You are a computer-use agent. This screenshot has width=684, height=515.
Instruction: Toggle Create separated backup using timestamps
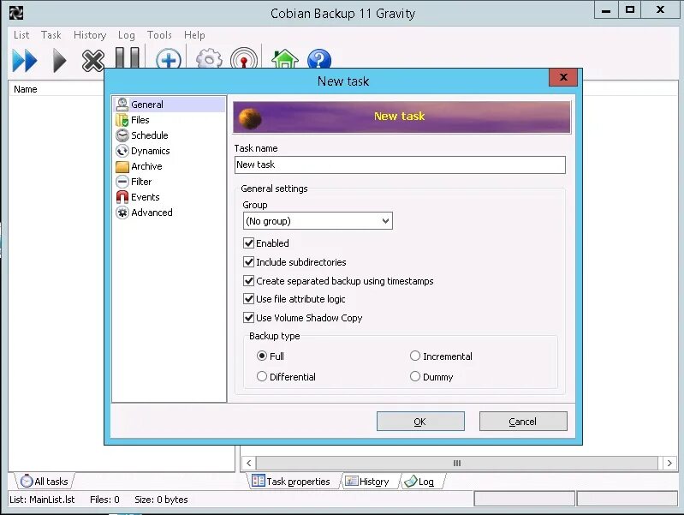coord(248,280)
